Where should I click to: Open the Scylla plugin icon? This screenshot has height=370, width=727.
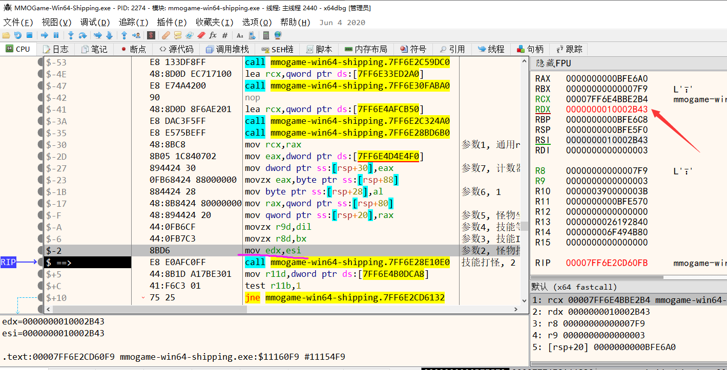(151, 35)
